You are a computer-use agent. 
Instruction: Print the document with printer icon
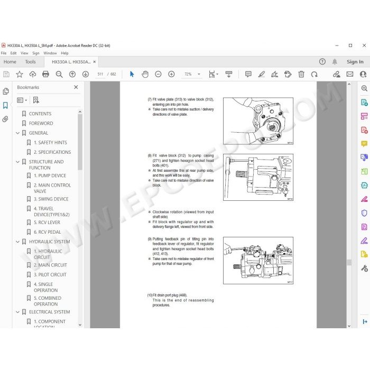coord(45,75)
